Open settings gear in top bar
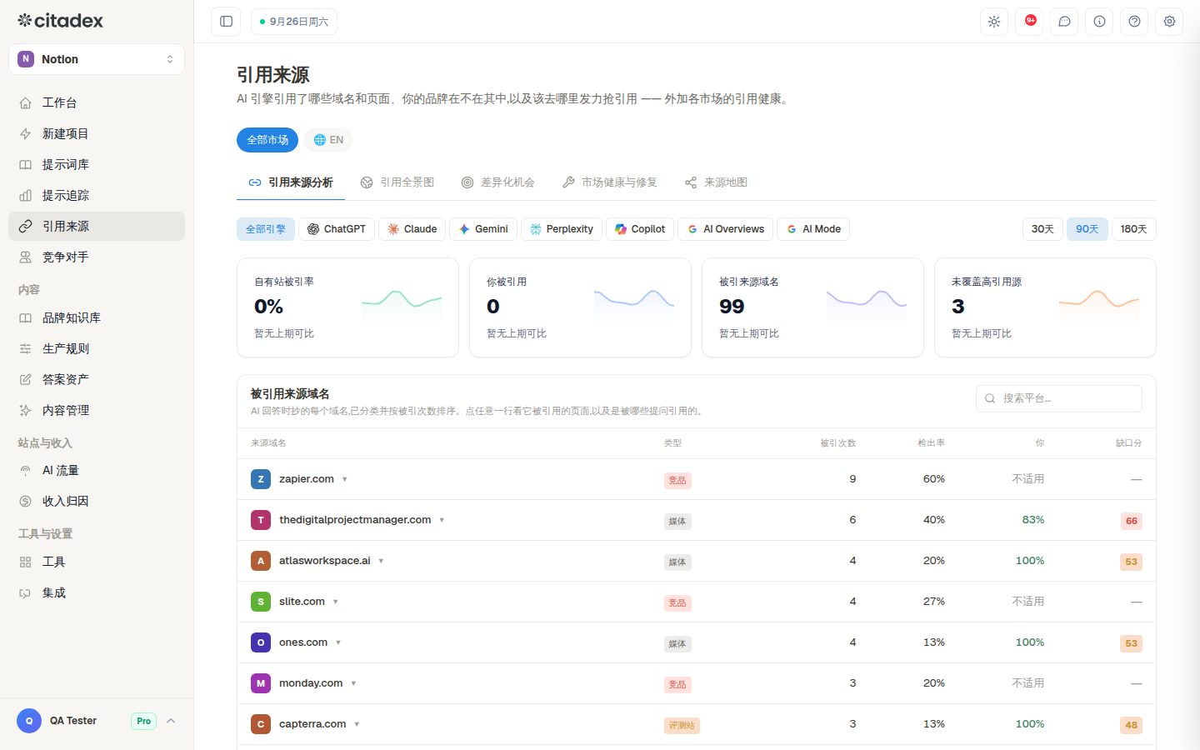The image size is (1200, 750). pyautogui.click(x=1169, y=22)
